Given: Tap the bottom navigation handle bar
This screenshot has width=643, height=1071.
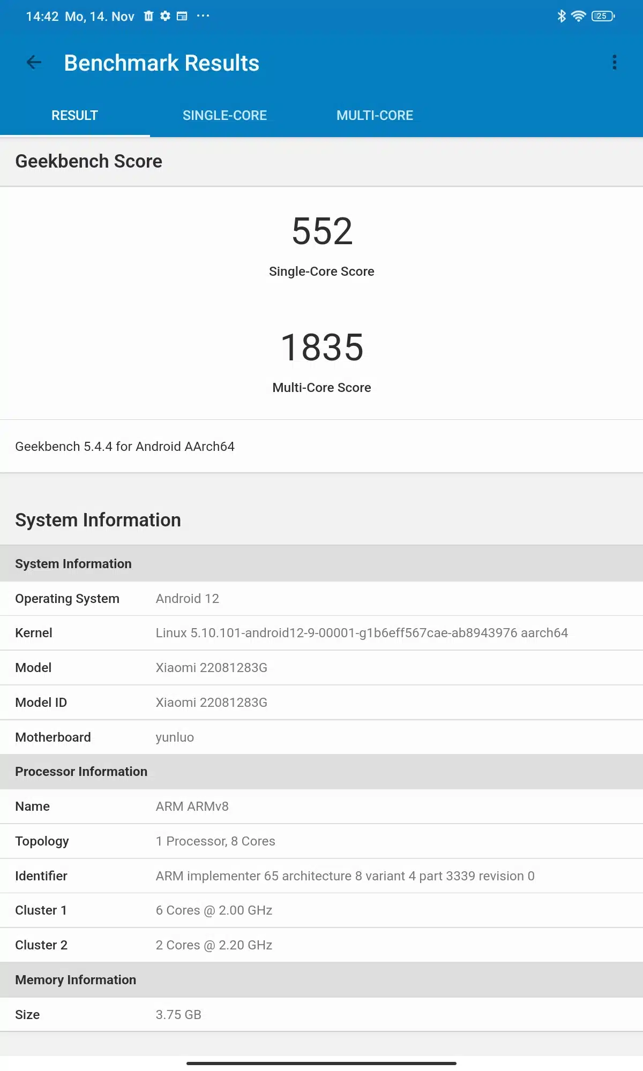Looking at the screenshot, I should pos(322,1063).
